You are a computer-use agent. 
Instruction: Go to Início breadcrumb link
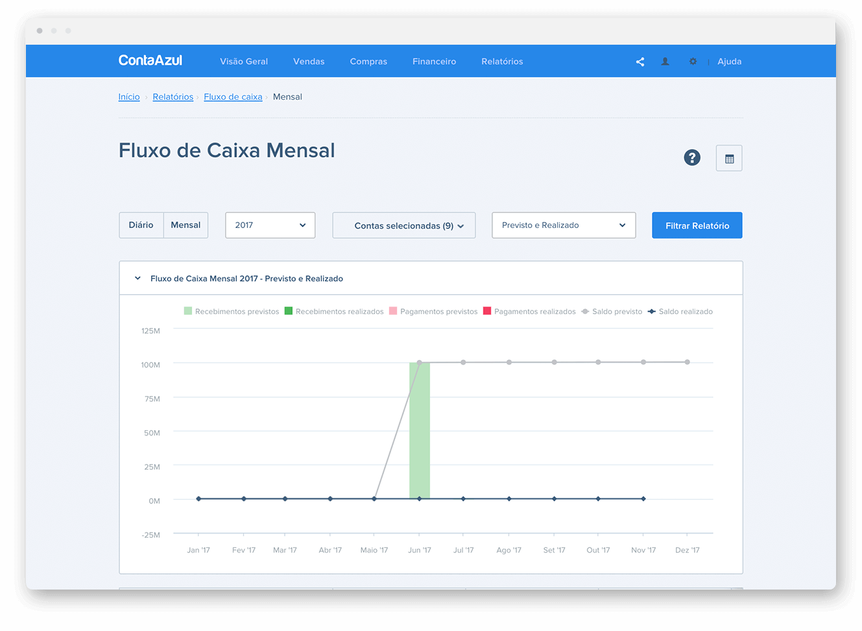coord(129,97)
